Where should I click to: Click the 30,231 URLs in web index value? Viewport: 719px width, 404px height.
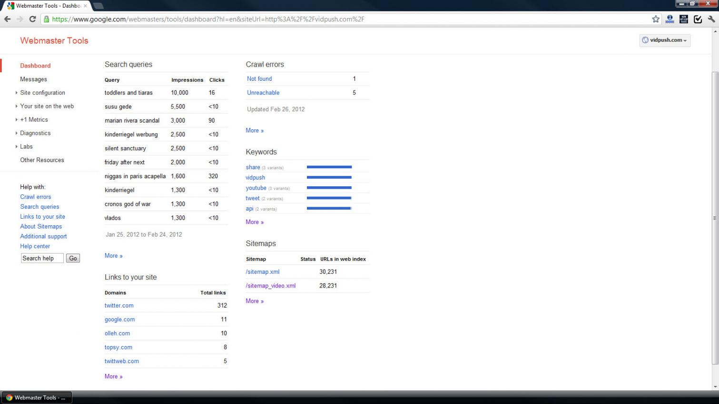328,272
